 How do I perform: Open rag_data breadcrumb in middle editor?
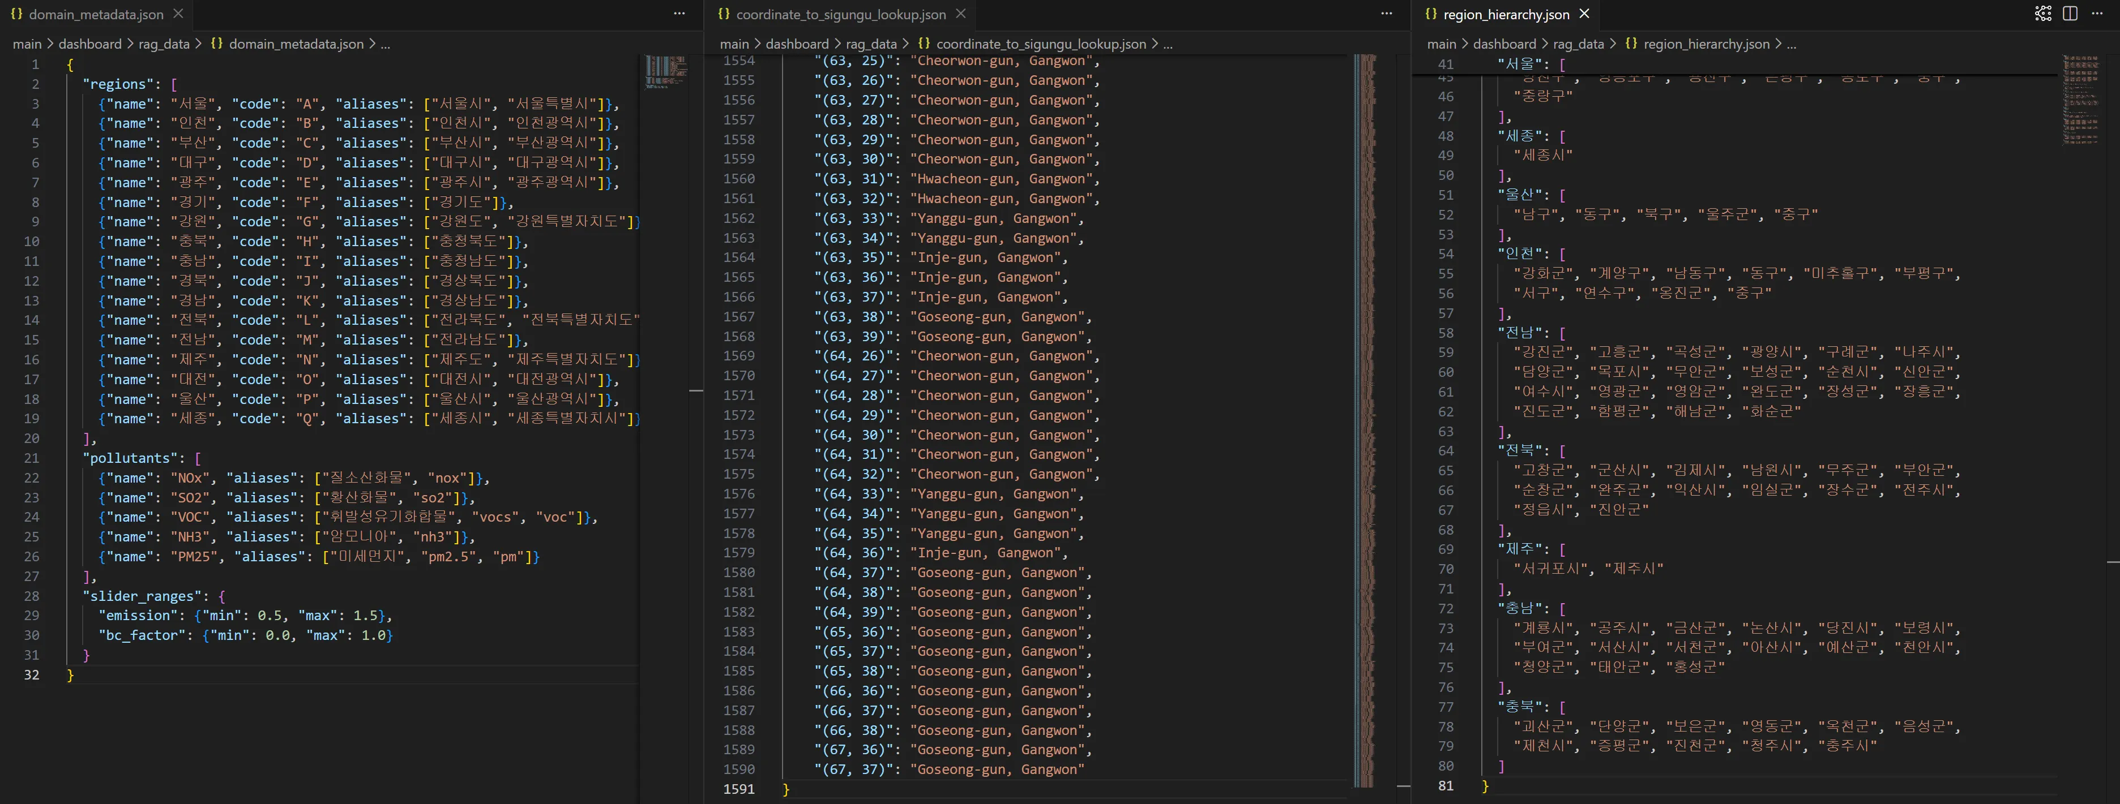click(x=871, y=44)
